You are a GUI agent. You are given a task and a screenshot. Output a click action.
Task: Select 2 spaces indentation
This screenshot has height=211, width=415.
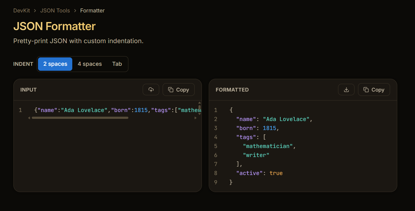pos(55,64)
